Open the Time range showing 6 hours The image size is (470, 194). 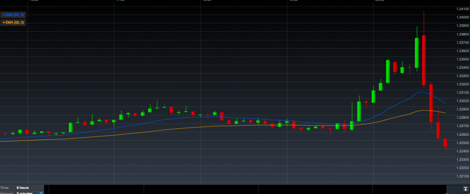[23, 188]
